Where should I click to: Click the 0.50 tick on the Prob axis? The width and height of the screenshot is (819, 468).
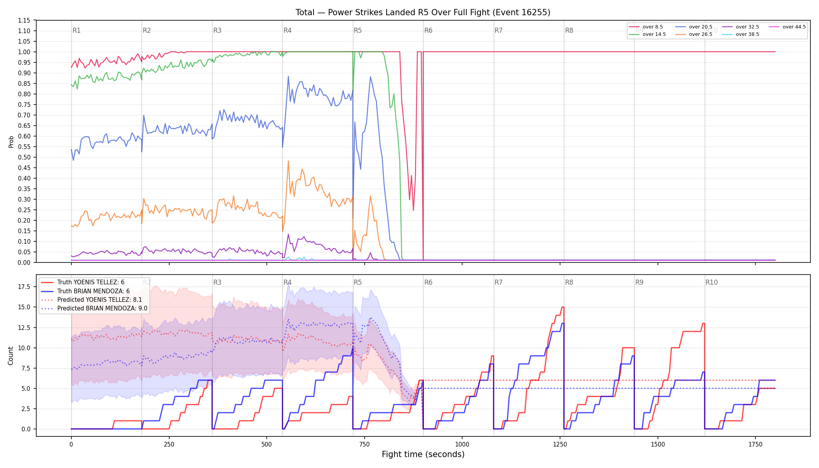point(24,158)
